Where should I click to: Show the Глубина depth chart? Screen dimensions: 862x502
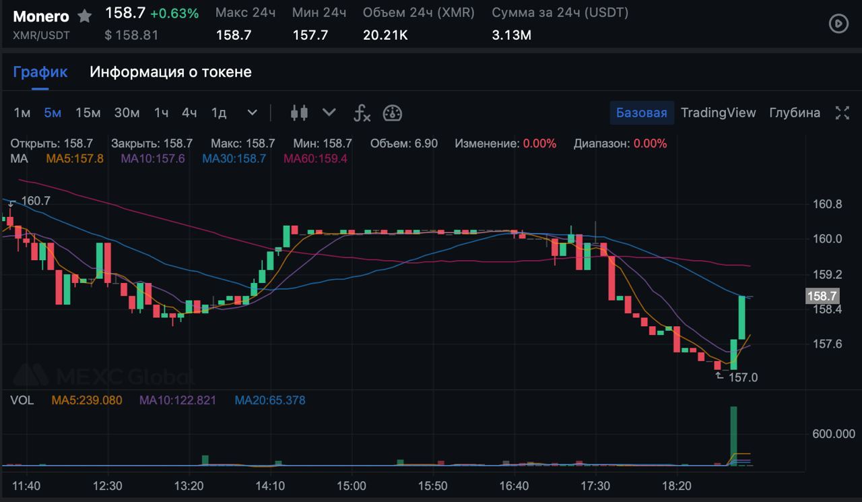[795, 113]
